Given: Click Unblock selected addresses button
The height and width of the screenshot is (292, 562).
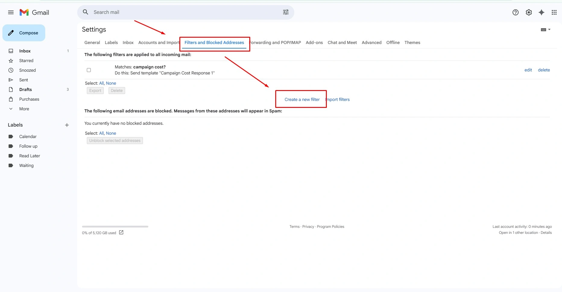Looking at the screenshot, I should tap(115, 140).
